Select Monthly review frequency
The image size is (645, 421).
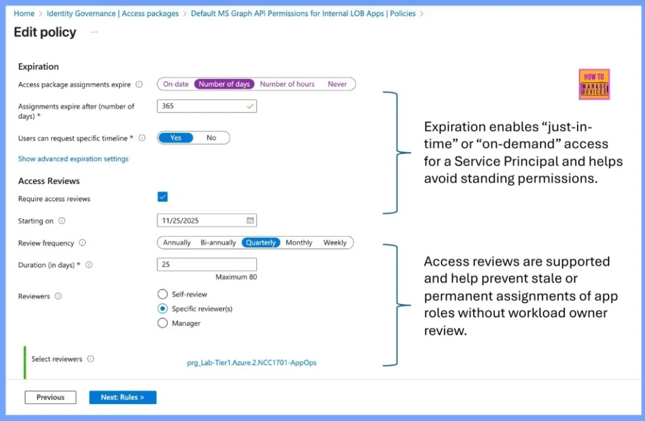299,242
